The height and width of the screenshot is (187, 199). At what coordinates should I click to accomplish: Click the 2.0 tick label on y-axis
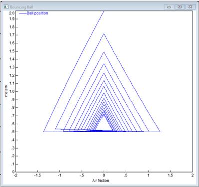pos(12,13)
